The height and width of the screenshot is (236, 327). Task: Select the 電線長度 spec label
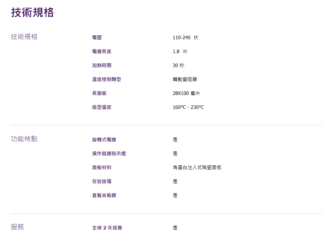[x=102, y=52]
